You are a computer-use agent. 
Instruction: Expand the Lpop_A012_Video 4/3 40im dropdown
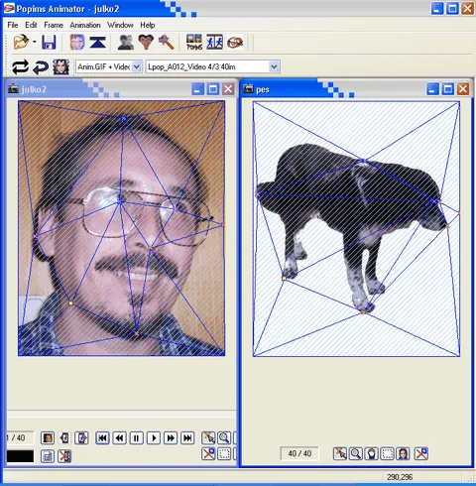(274, 67)
